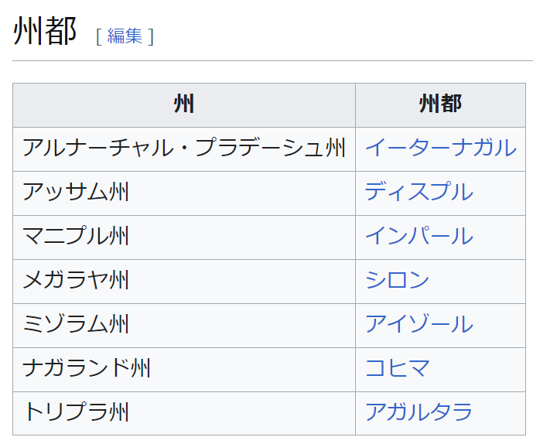Open the イーターナガル link
This screenshot has width=533, height=444.
pyautogui.click(x=440, y=148)
